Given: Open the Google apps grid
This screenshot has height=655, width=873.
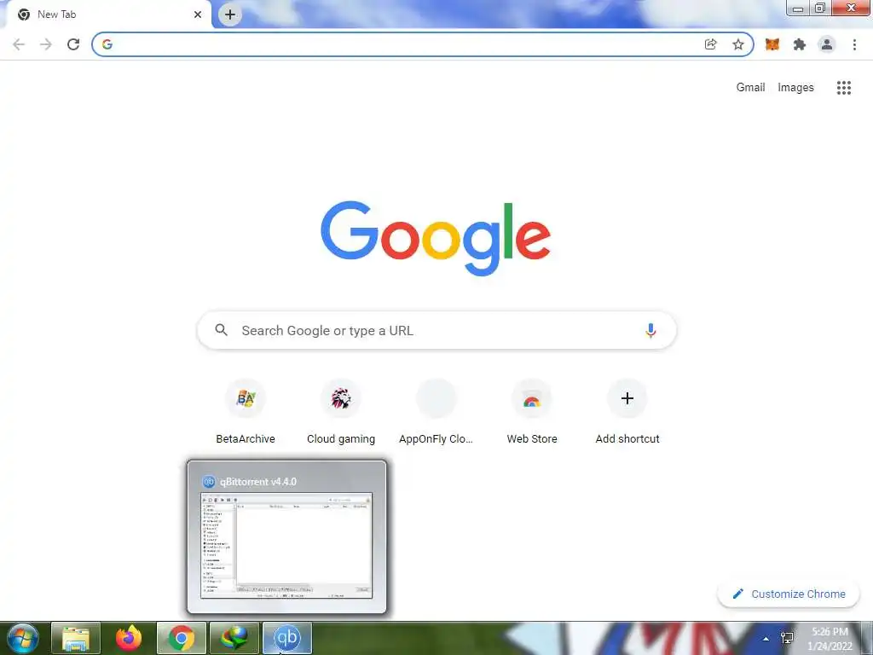Looking at the screenshot, I should tap(843, 88).
